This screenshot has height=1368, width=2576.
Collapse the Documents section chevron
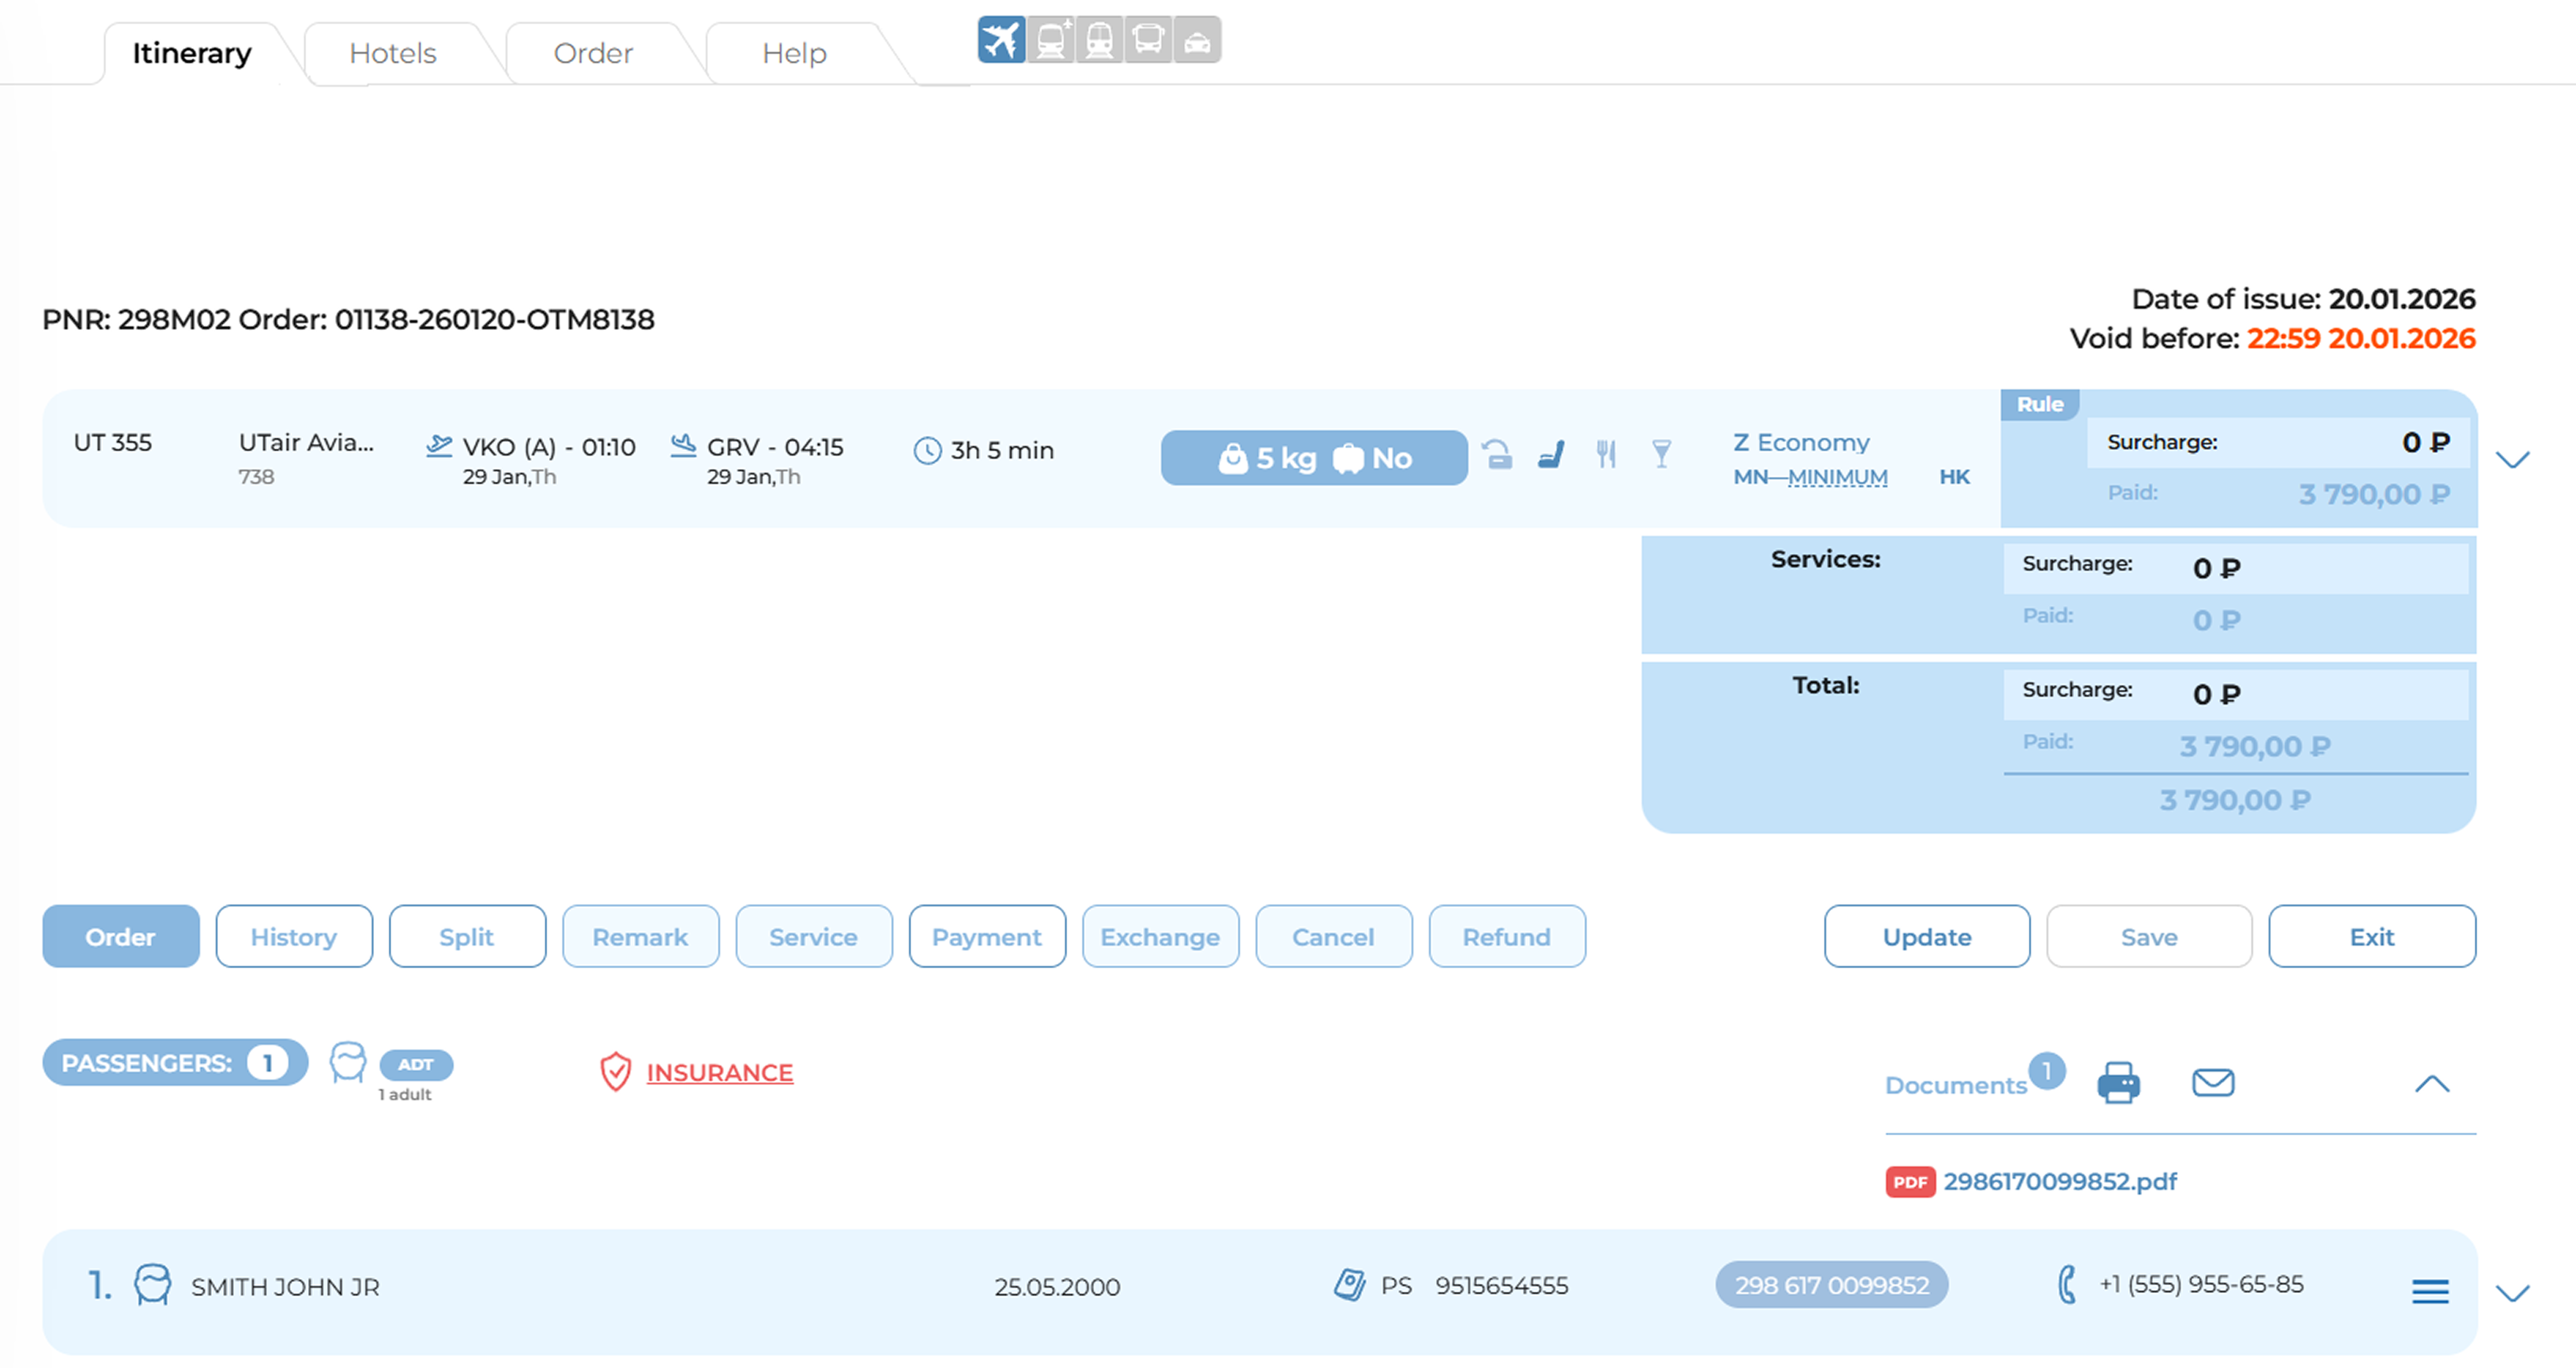pyautogui.click(x=2432, y=1084)
